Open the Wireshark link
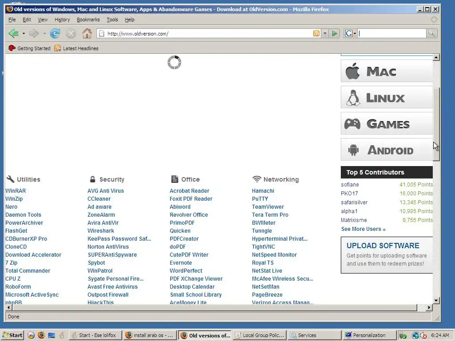 (101, 231)
